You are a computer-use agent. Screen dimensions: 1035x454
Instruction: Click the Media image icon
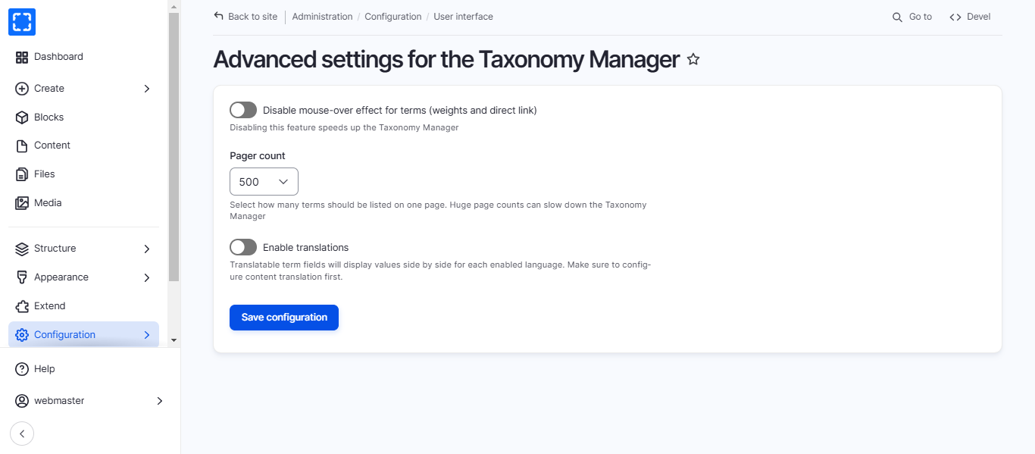pyautogui.click(x=22, y=203)
